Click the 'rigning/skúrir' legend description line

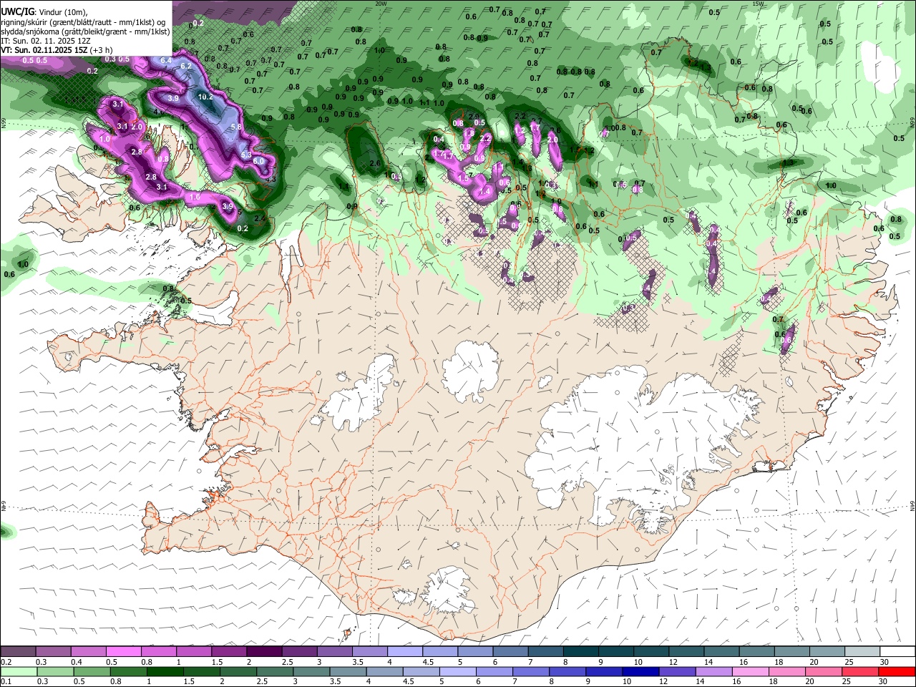tap(83, 21)
